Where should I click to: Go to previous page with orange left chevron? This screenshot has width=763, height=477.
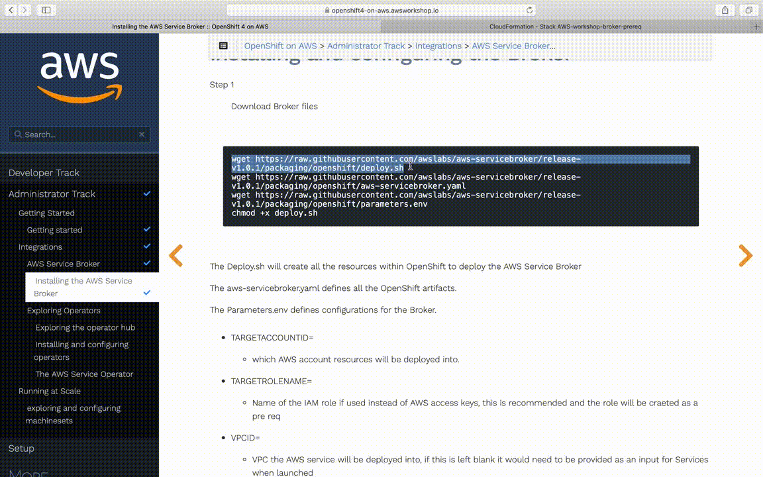pos(176,256)
